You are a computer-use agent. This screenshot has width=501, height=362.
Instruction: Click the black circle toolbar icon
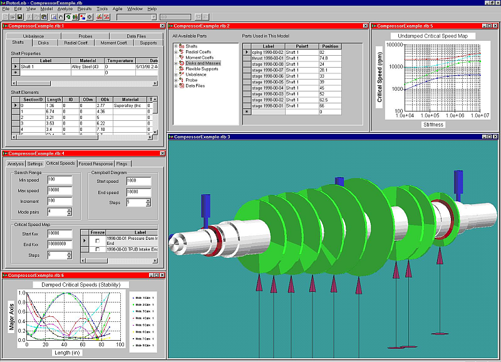point(90,17)
